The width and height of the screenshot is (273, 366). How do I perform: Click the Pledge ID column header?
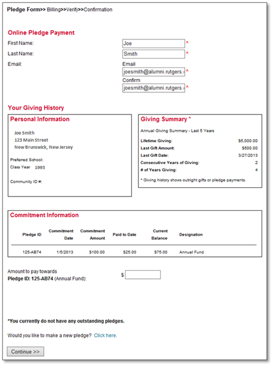tap(32, 234)
